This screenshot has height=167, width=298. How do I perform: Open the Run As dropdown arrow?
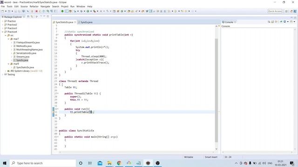[x=91, y=11]
